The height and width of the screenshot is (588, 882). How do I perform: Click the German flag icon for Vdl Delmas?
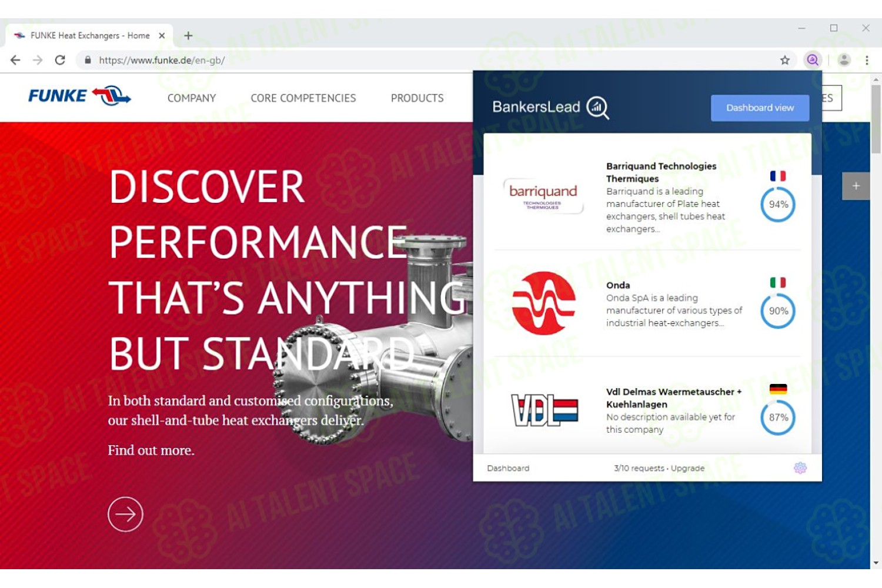(778, 389)
